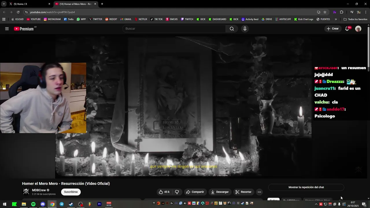Reload the current page
This screenshot has height=208, width=370.
18,12
